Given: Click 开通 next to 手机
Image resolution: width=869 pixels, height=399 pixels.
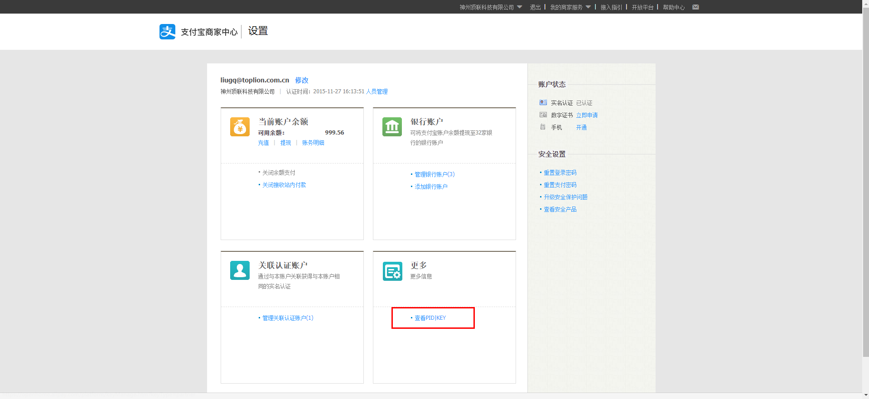Looking at the screenshot, I should pos(581,127).
